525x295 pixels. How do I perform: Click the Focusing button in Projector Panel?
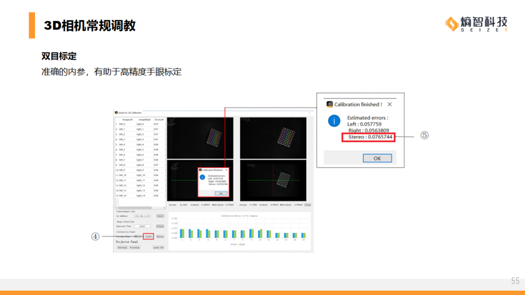pyautogui.click(x=135, y=247)
